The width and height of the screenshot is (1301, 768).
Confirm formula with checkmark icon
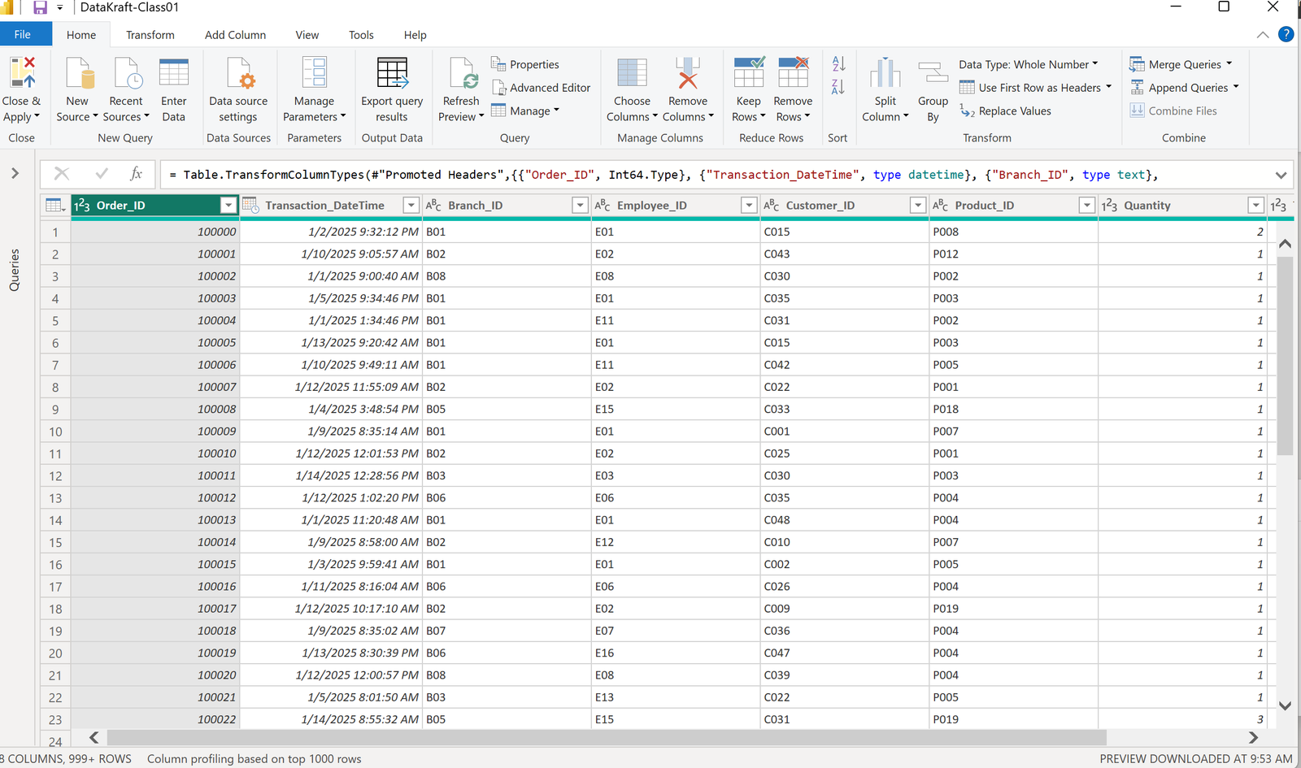(102, 173)
